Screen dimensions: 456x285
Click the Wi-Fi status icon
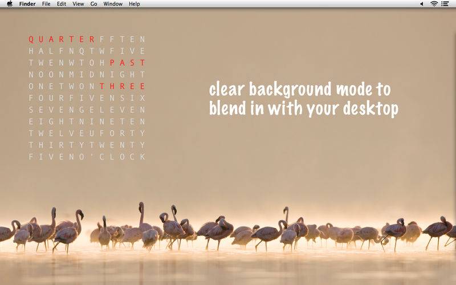tap(434, 4)
